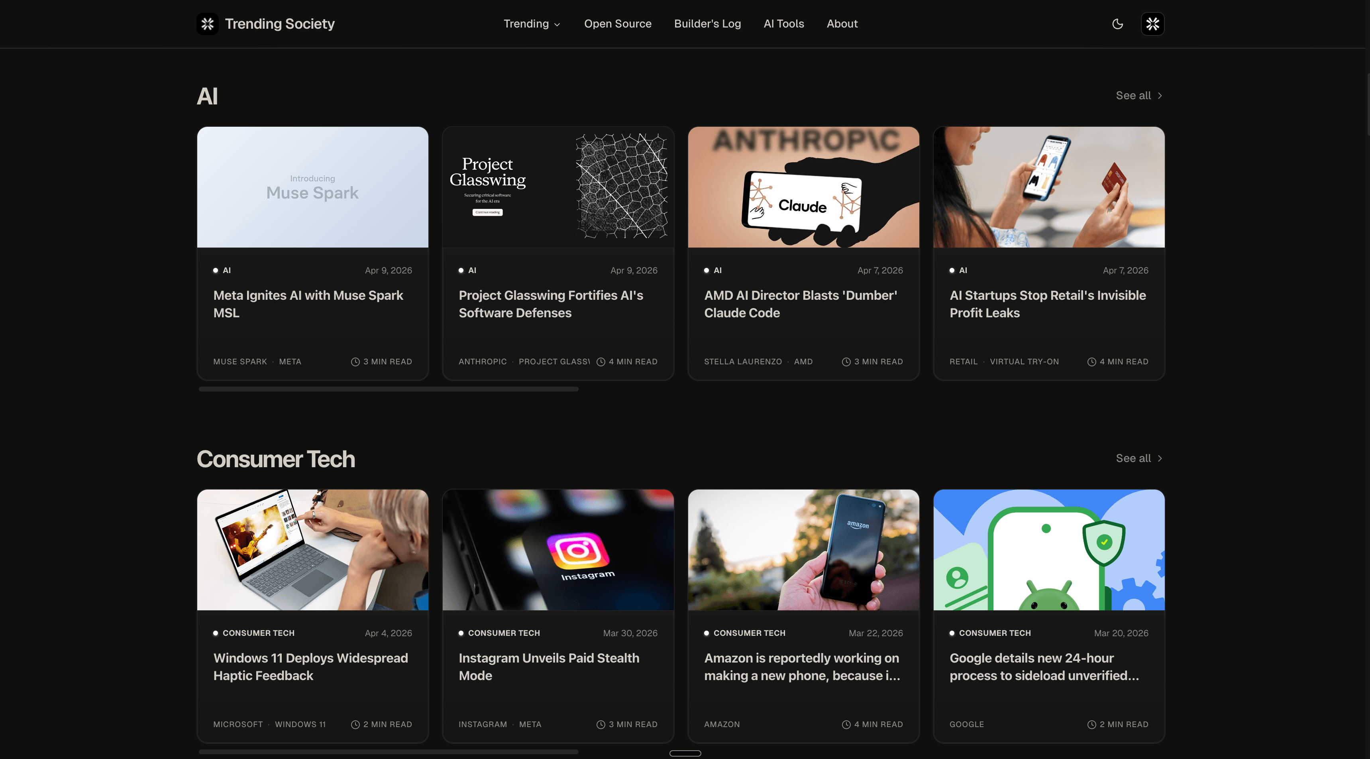Click the Trending Society snowflake logo icon

click(x=208, y=24)
